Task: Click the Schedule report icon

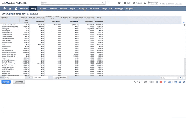Action: pos(184,82)
